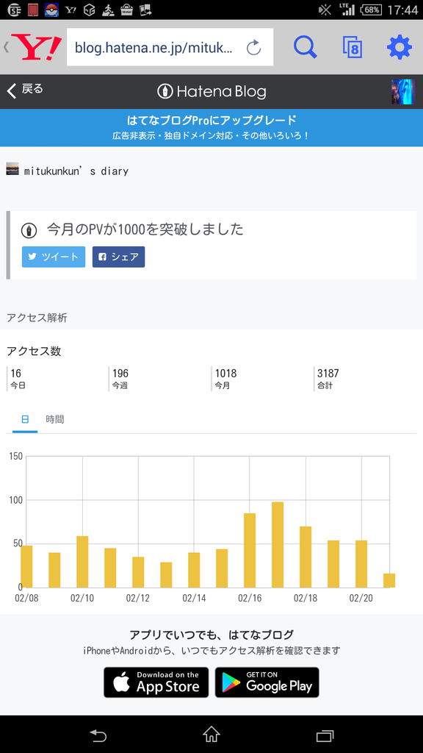Tap the clock showing 17:44
Image resolution: width=423 pixels, height=753 pixels.
pos(403,10)
